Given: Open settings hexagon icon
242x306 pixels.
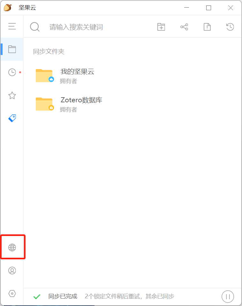Looking at the screenshot, I should pos(12,294).
